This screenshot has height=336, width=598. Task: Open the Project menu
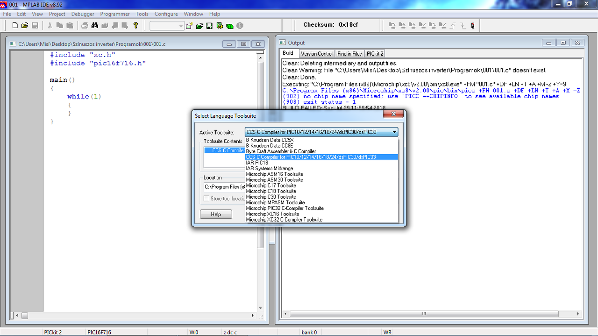click(x=57, y=14)
